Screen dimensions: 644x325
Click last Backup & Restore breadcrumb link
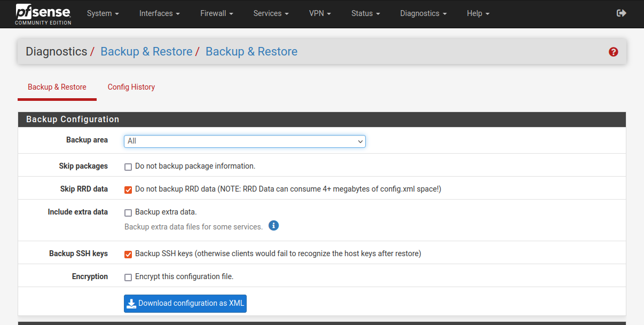pyautogui.click(x=252, y=52)
